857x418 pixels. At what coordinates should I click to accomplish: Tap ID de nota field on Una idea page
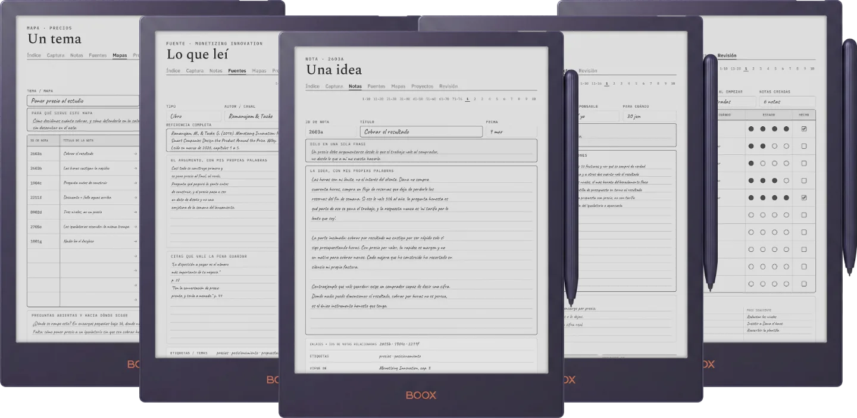click(331, 132)
